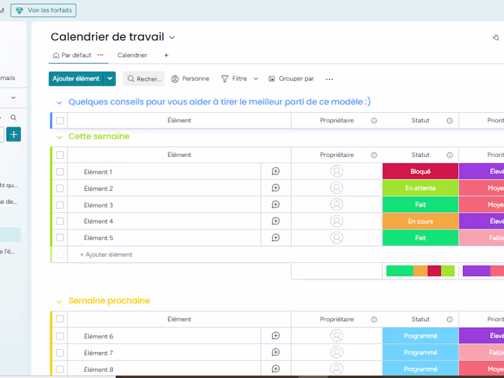
Task: Check the checkbox for Élément 3
Action: click(x=60, y=204)
